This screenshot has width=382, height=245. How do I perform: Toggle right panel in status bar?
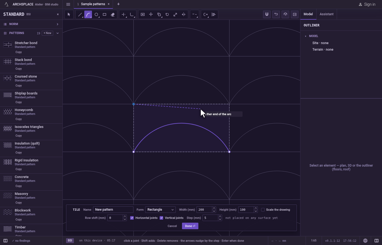point(377,241)
